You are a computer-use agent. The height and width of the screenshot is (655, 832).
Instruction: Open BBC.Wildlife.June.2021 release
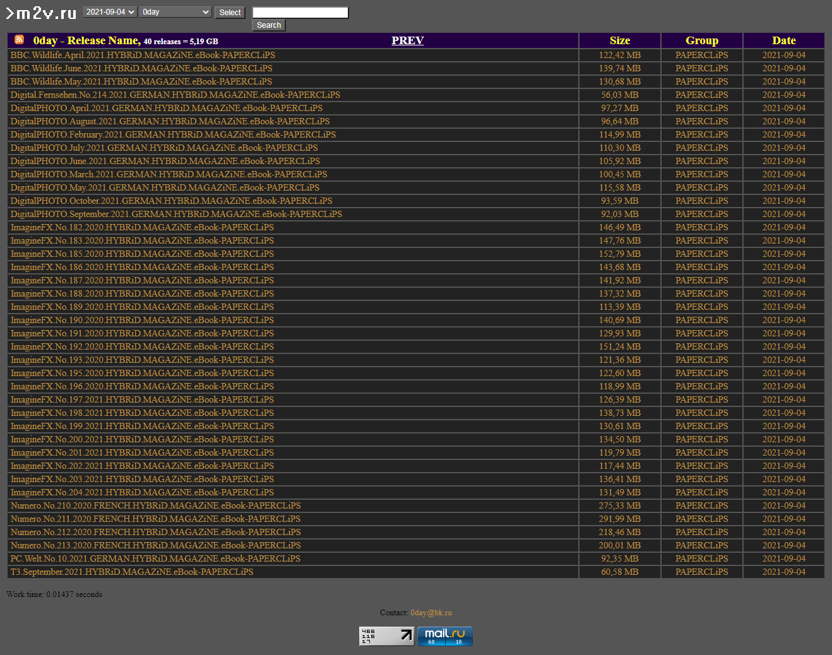141,68
